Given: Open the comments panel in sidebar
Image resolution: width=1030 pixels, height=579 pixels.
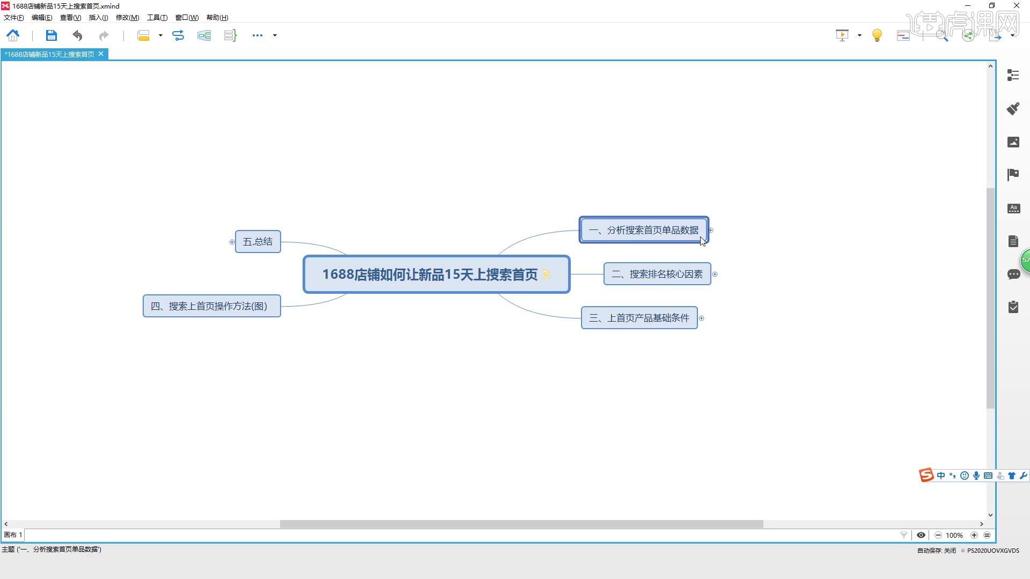Looking at the screenshot, I should [1013, 274].
